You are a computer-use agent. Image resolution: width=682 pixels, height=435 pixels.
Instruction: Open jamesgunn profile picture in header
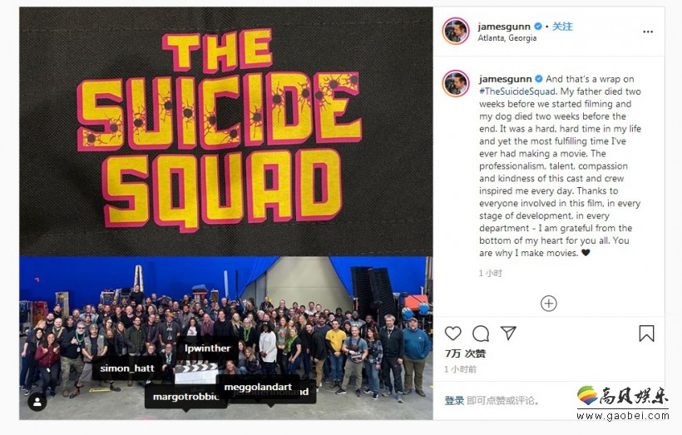pyautogui.click(x=456, y=32)
